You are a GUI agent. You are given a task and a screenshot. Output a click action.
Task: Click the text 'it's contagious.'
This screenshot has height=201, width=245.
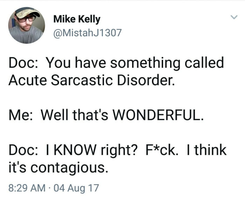click(58, 168)
